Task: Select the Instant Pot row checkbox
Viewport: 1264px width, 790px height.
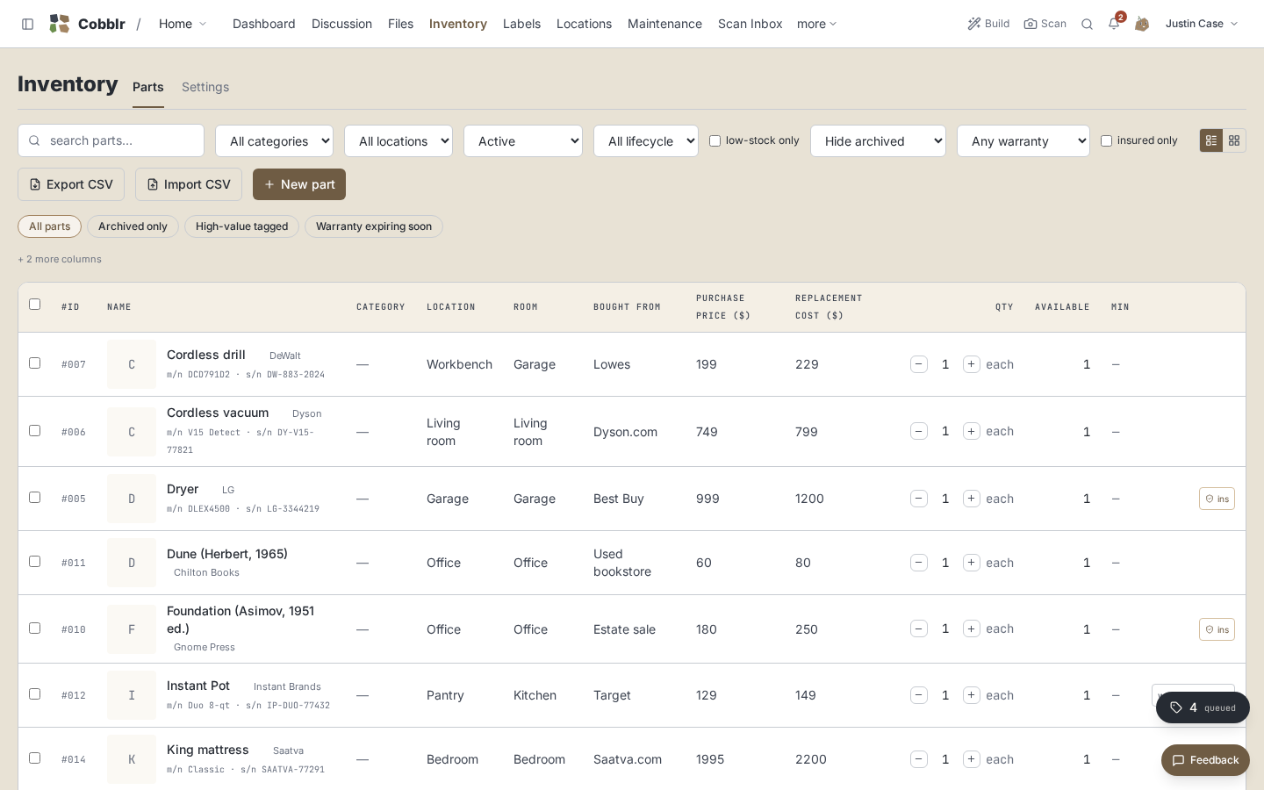Action: pos(35,693)
